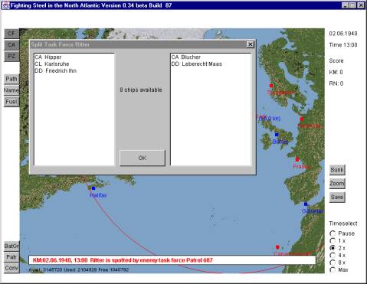Select the 4 x time speed
367x284 pixels.
pyautogui.click(x=333, y=255)
